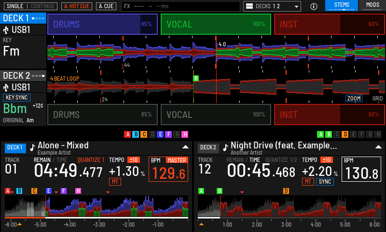Trigger Deck 1 hot cue A in pad row
The height and width of the screenshot is (232, 386).
(x=127, y=134)
